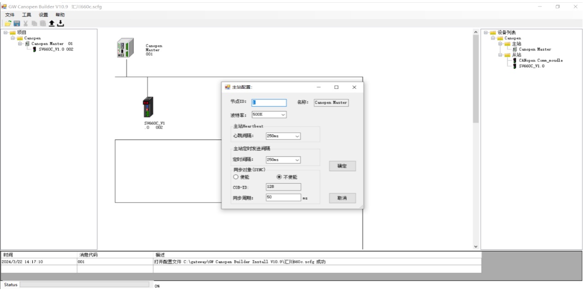This screenshot has height=290, width=583.
Task: Click the 确定 button
Action: point(342,166)
